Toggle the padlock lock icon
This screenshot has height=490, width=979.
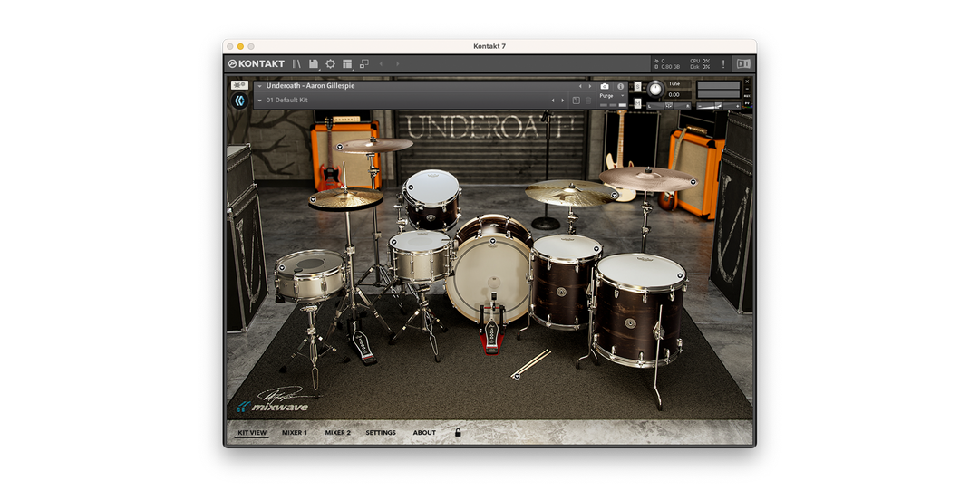[458, 433]
